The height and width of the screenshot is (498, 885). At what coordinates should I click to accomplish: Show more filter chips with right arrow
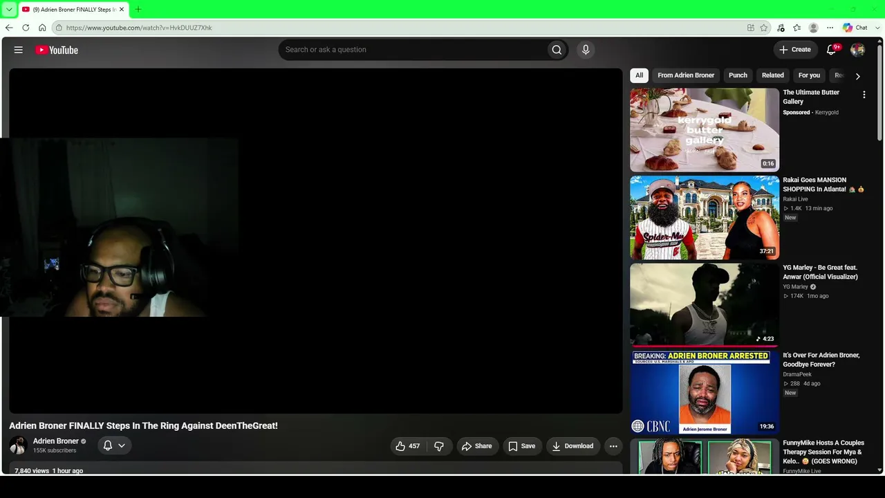click(x=857, y=76)
